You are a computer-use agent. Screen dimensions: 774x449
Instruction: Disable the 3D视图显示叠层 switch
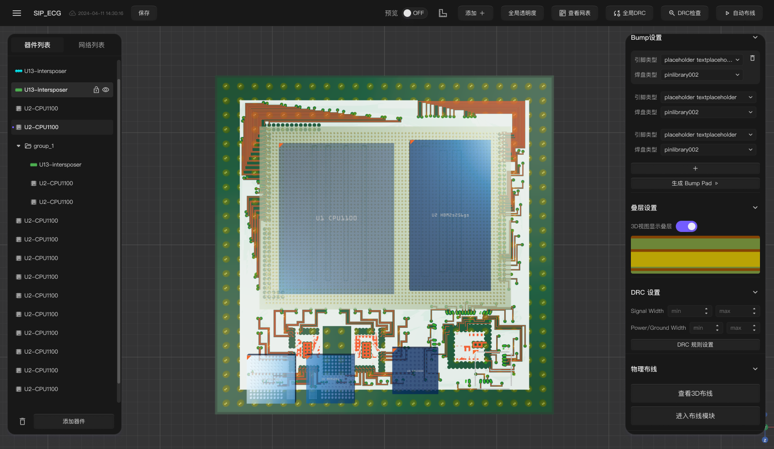coord(686,226)
